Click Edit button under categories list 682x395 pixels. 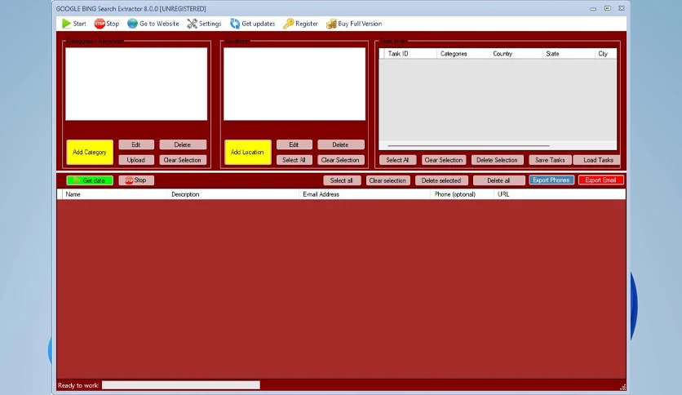pos(136,144)
